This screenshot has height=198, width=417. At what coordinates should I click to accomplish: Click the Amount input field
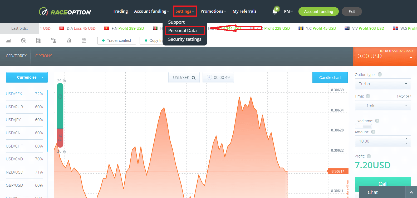coord(383,141)
